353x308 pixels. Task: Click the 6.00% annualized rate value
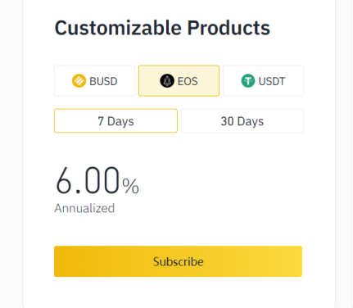97,181
